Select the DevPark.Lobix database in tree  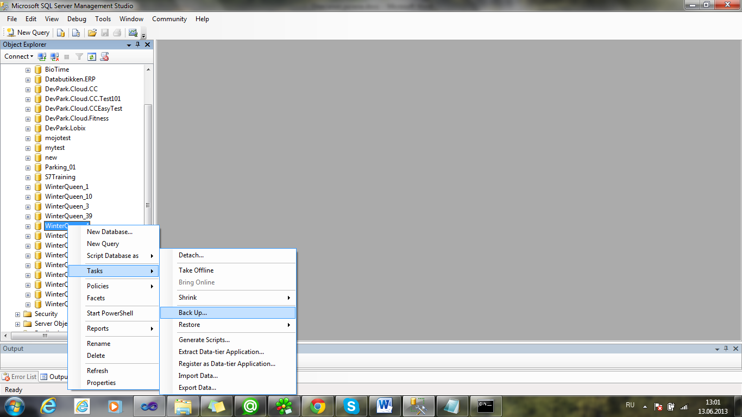[65, 128]
